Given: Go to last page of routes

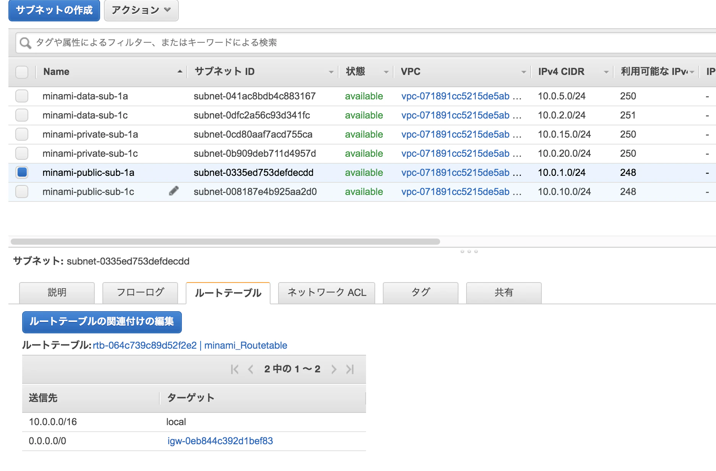Looking at the screenshot, I should pos(350,369).
